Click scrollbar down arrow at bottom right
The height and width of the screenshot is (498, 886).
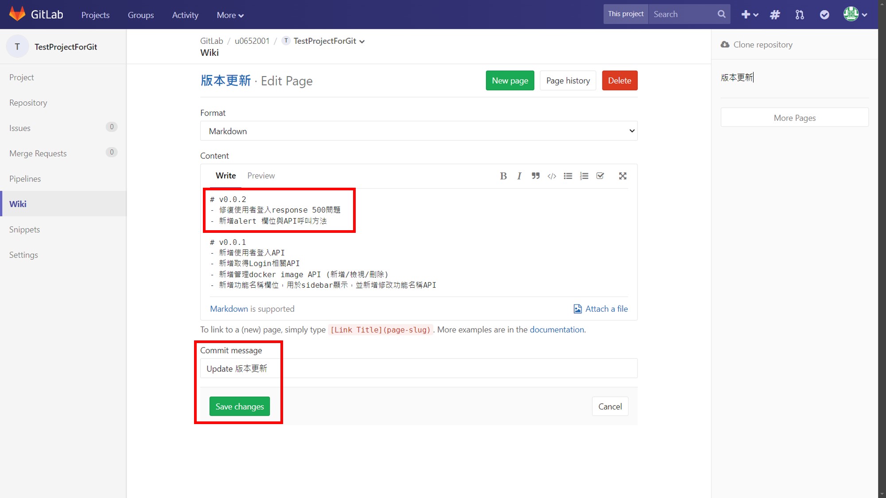click(x=882, y=493)
